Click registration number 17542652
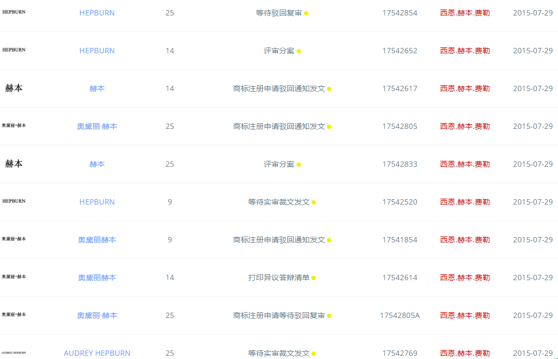Image resolution: width=558 pixels, height=359 pixels. pos(400,51)
